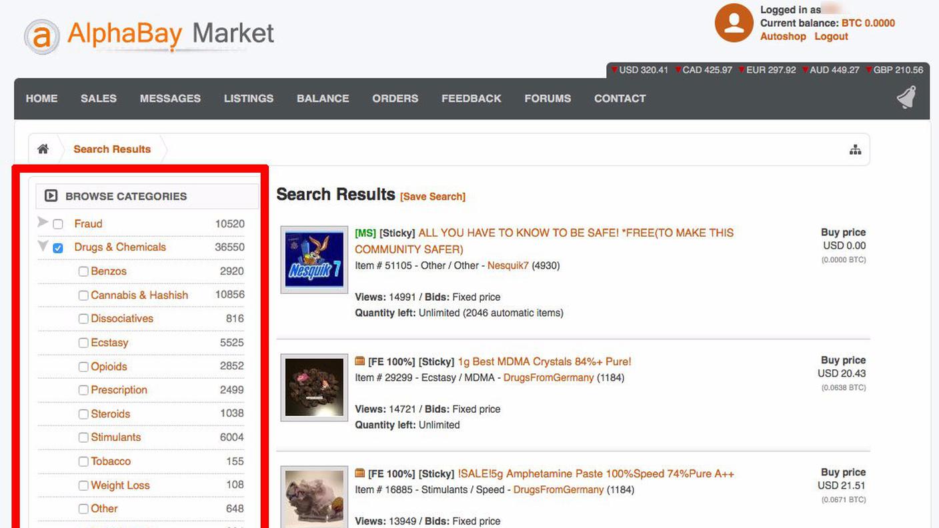Click the USD 320.41 exchange rate
The height and width of the screenshot is (528, 939).
tap(639, 70)
